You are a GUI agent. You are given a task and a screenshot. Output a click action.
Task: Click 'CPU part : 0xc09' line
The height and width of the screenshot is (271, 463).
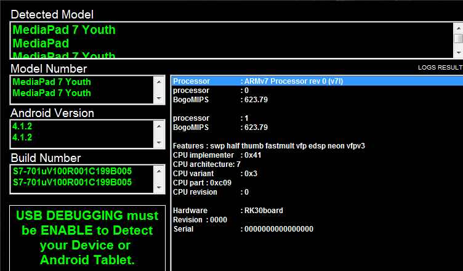click(x=203, y=183)
